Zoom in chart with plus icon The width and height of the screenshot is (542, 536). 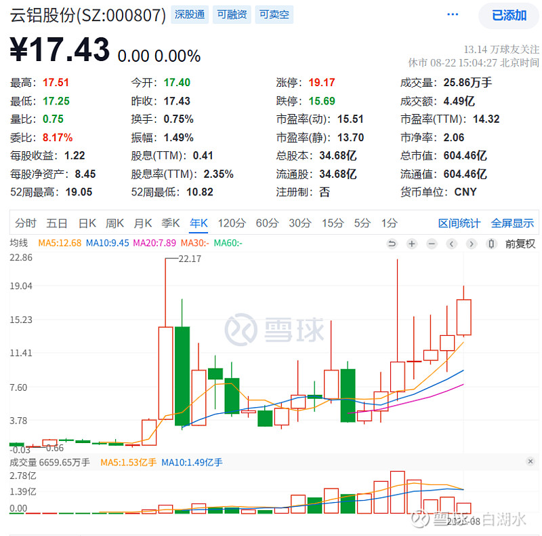(x=411, y=244)
